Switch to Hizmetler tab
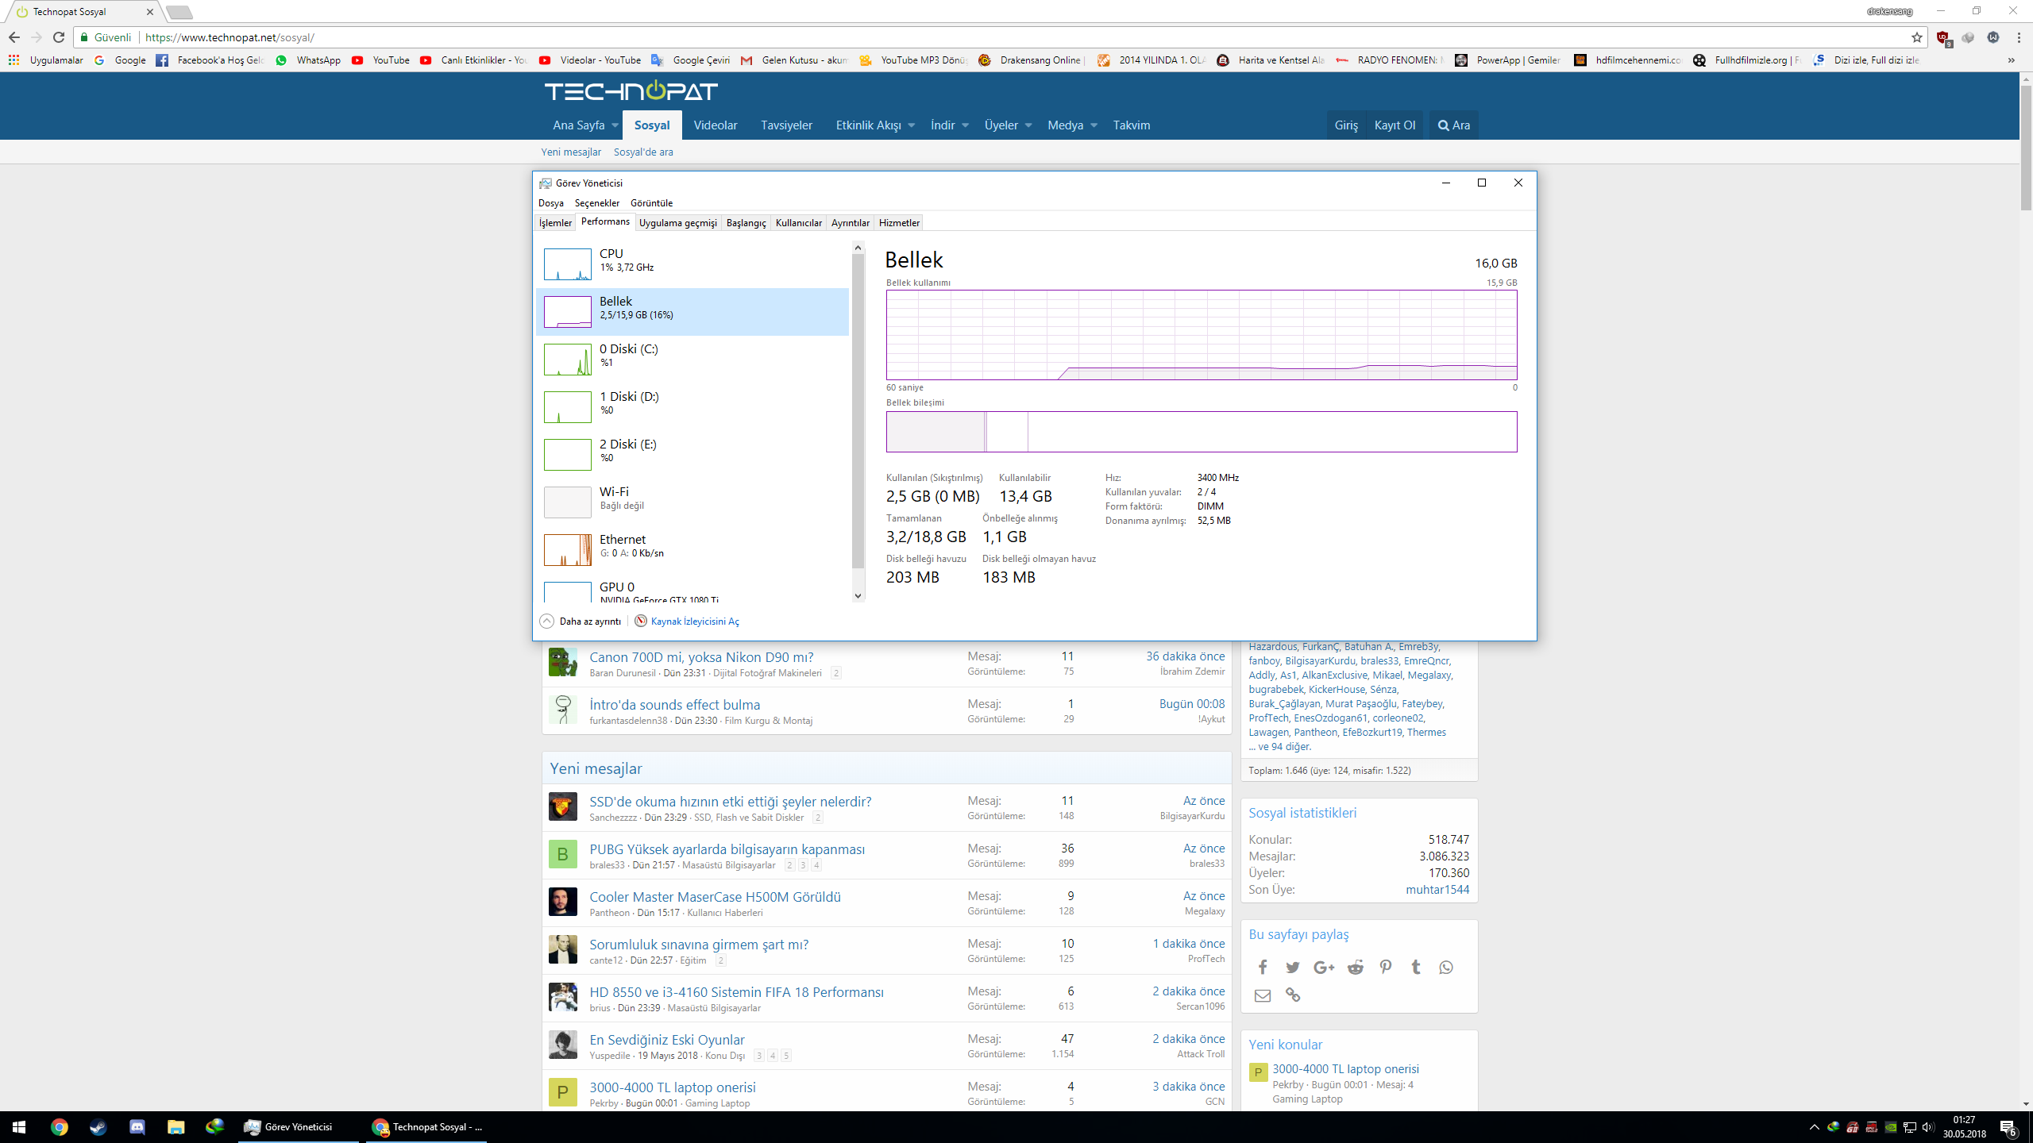This screenshot has width=2033, height=1143. point(899,222)
